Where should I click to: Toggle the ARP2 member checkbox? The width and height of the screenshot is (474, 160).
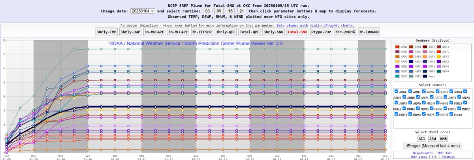432,98
